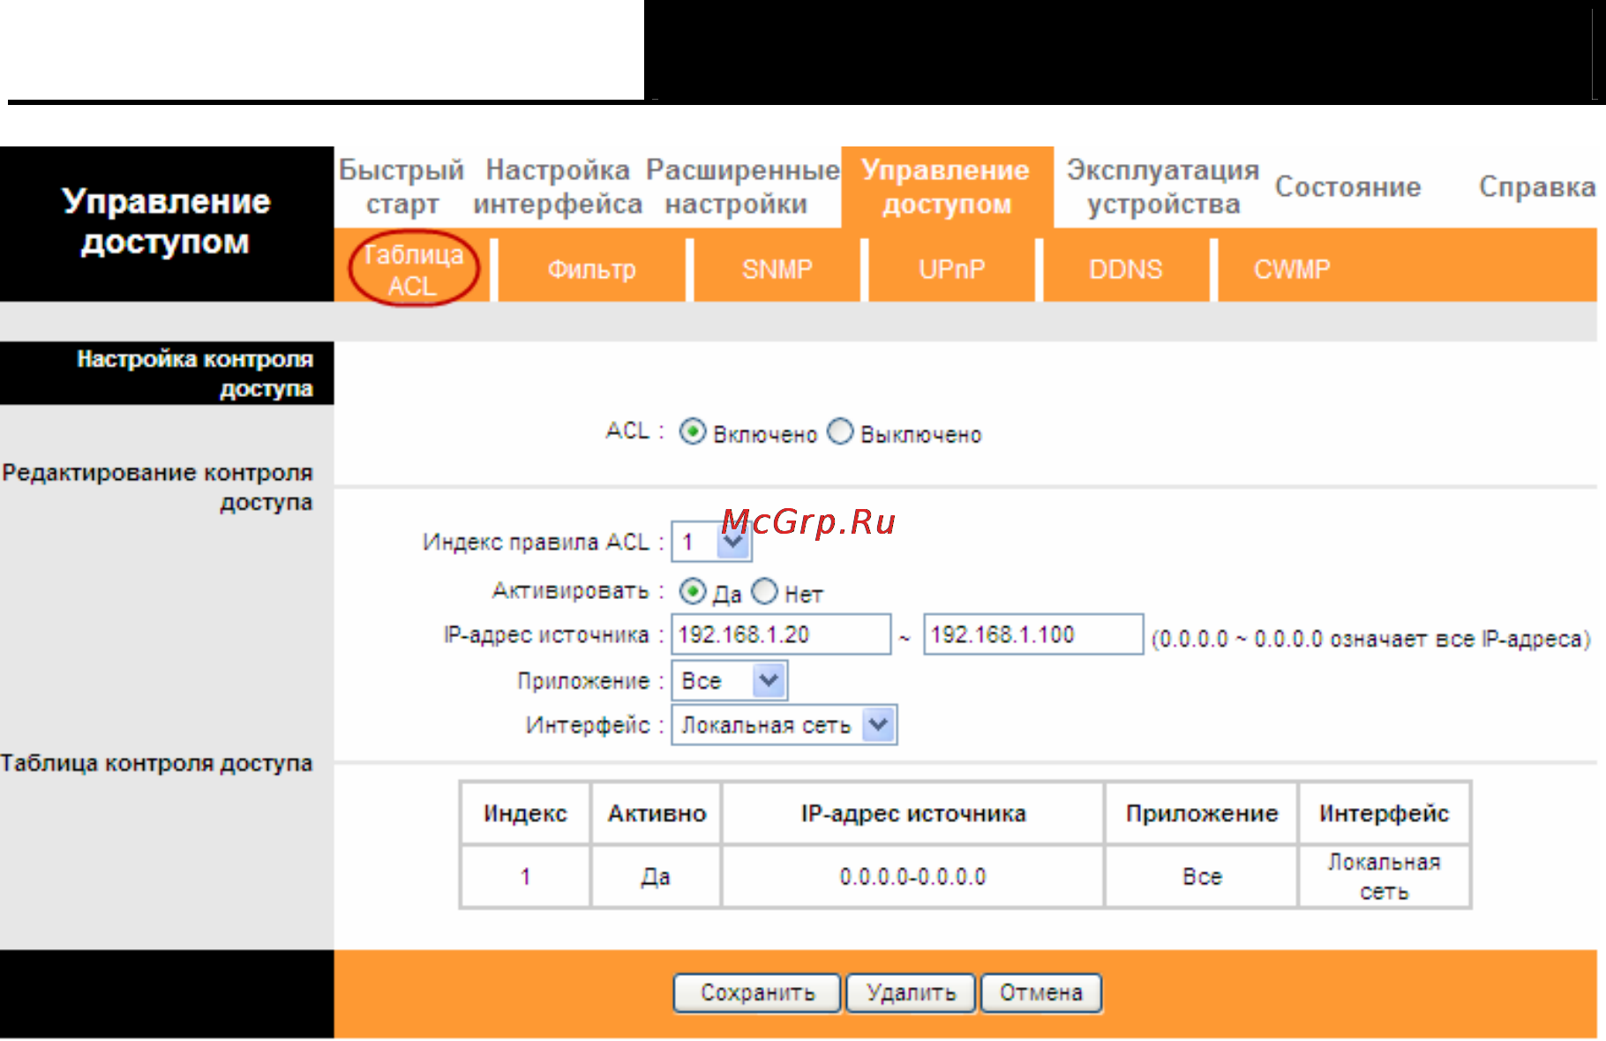Screen dimensions: 1606x1041
Task: Open the 'Интерфейс' dropdown list
Action: click(784, 725)
